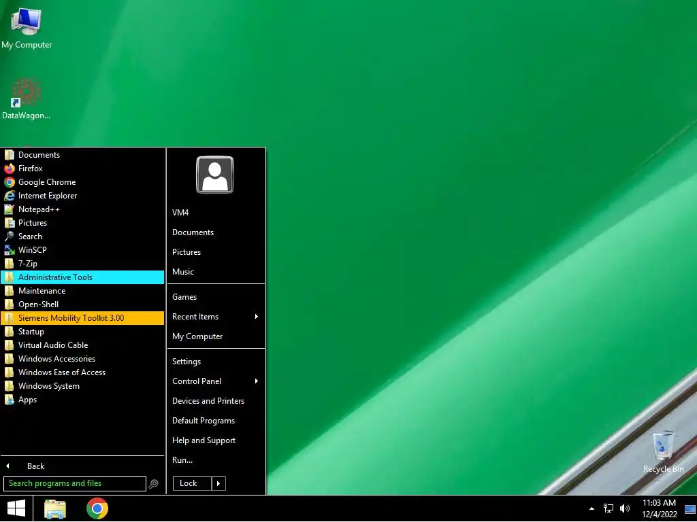This screenshot has width=697, height=522.
Task: Select the DataWagon desktop shortcut
Action: (27, 99)
